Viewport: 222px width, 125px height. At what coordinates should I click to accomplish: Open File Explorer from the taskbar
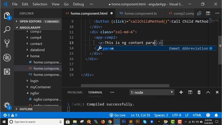[x=75, y=122]
